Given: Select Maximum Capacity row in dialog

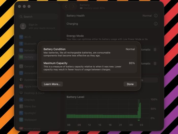Looking at the screenshot, I should pos(89,66).
